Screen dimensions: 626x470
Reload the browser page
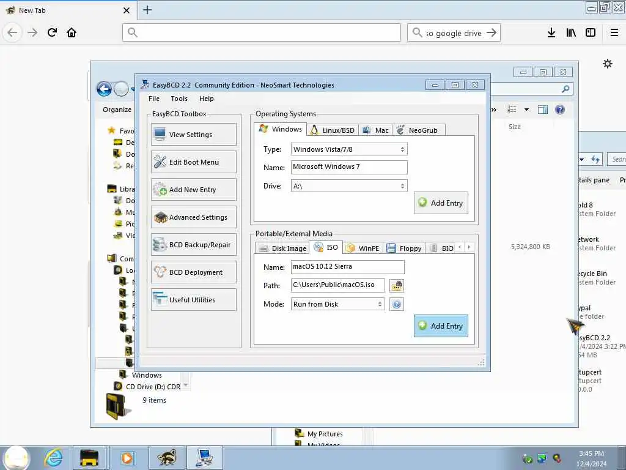point(53,32)
